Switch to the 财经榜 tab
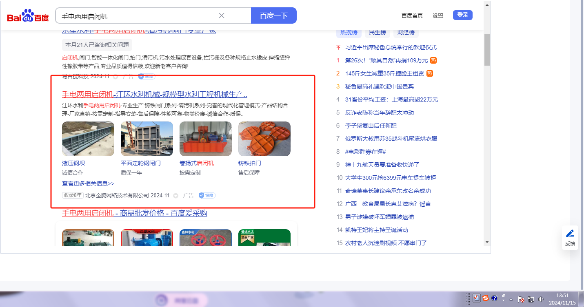The width and height of the screenshot is (584, 307). pyautogui.click(x=406, y=32)
